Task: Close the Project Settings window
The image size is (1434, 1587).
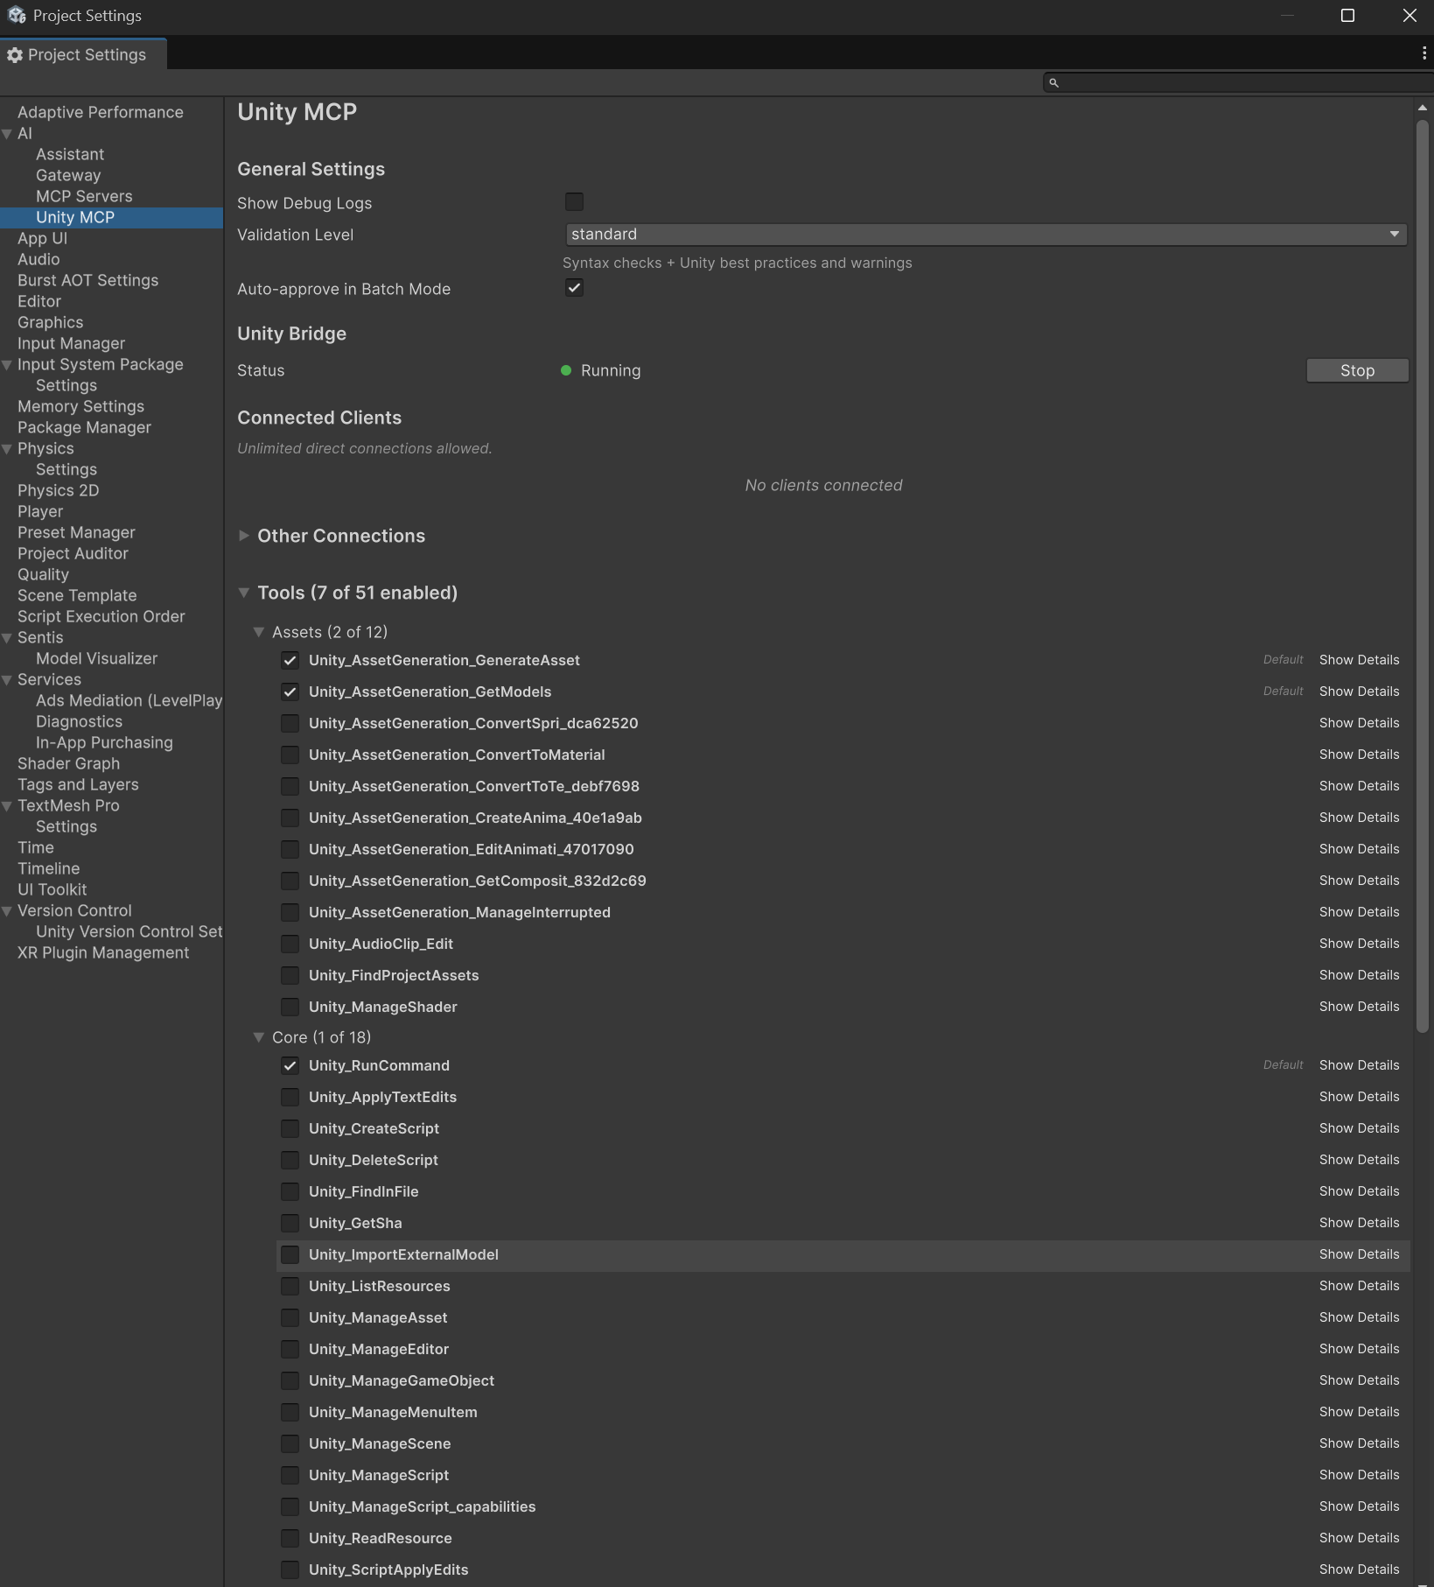Action: (1410, 16)
